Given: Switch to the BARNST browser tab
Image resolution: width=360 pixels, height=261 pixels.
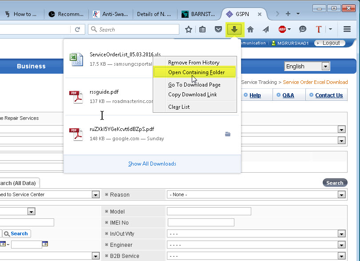Looking at the screenshot, I should pos(199,14).
